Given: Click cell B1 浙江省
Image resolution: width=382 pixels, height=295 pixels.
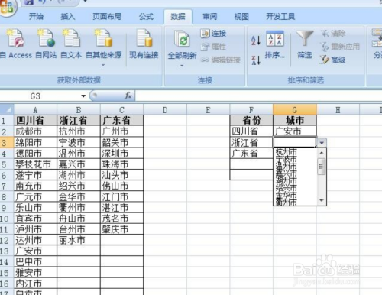Looking at the screenshot, I should [79, 120].
